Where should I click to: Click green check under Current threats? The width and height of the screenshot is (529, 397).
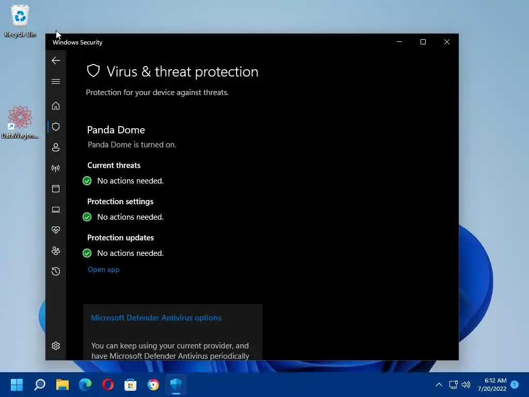coord(87,181)
